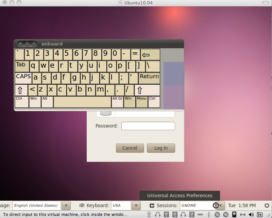The image size is (272, 218).
Task: Click the hard disk icon in status bar
Action: 234,215
